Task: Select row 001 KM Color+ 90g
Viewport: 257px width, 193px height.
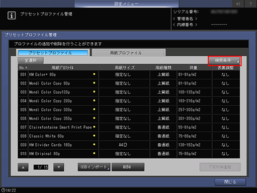Action: point(129,75)
